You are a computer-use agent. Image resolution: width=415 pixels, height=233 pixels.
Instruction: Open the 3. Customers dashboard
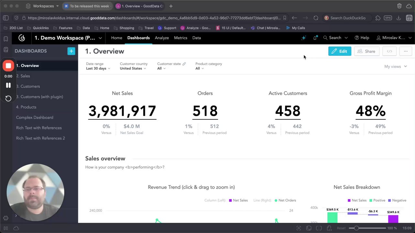(45, 86)
